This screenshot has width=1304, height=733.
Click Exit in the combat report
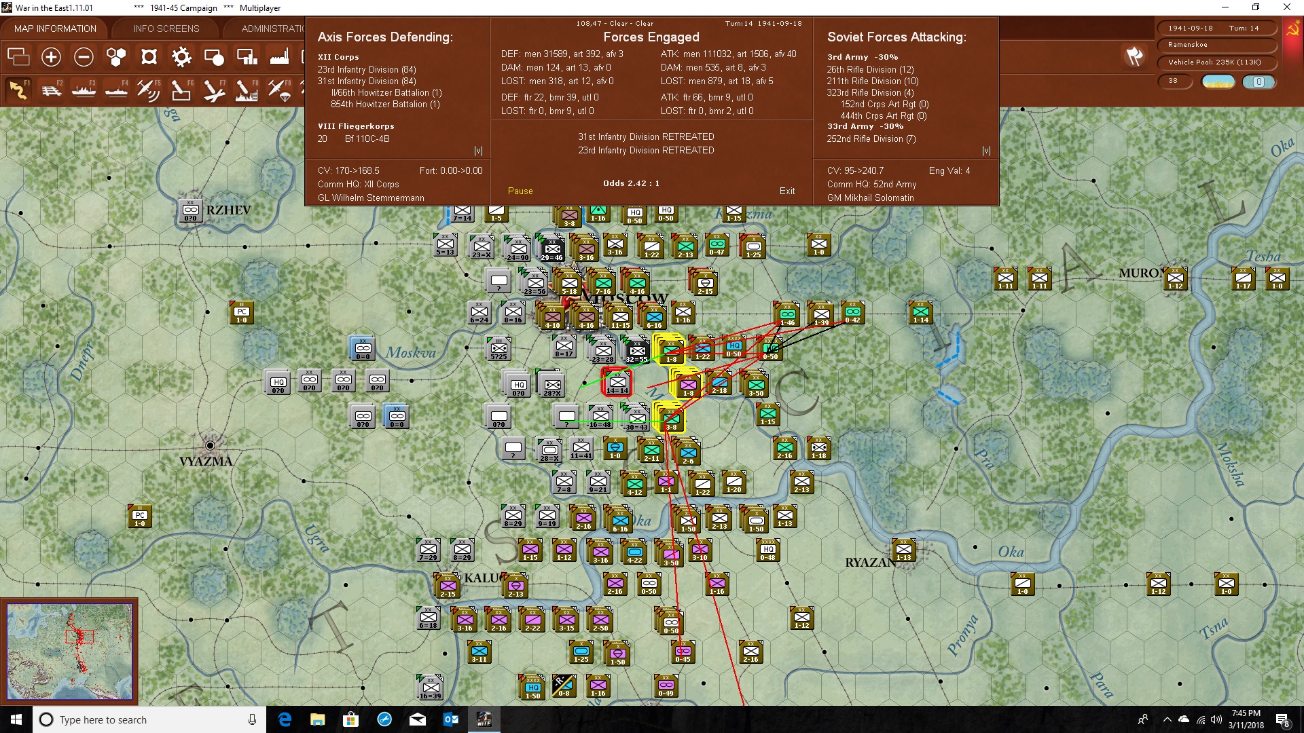(787, 191)
